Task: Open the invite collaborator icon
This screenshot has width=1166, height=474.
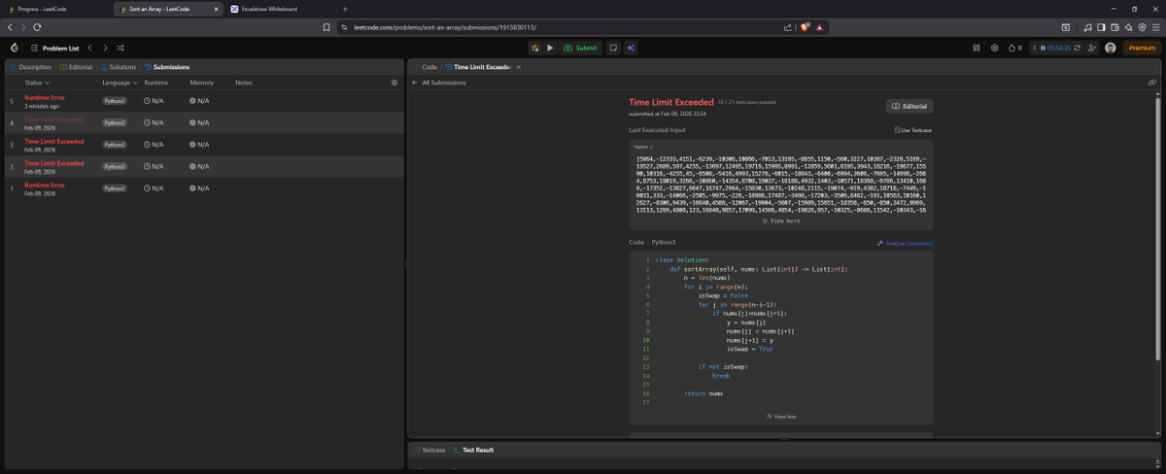Action: 1093,48
